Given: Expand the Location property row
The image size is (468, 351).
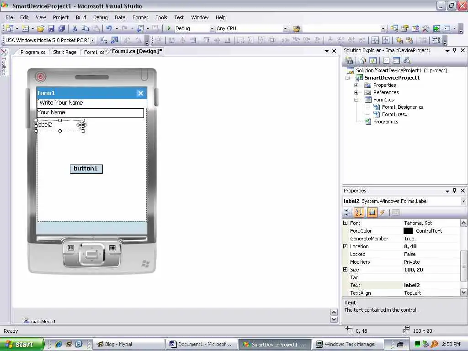Looking at the screenshot, I should pyautogui.click(x=346, y=246).
